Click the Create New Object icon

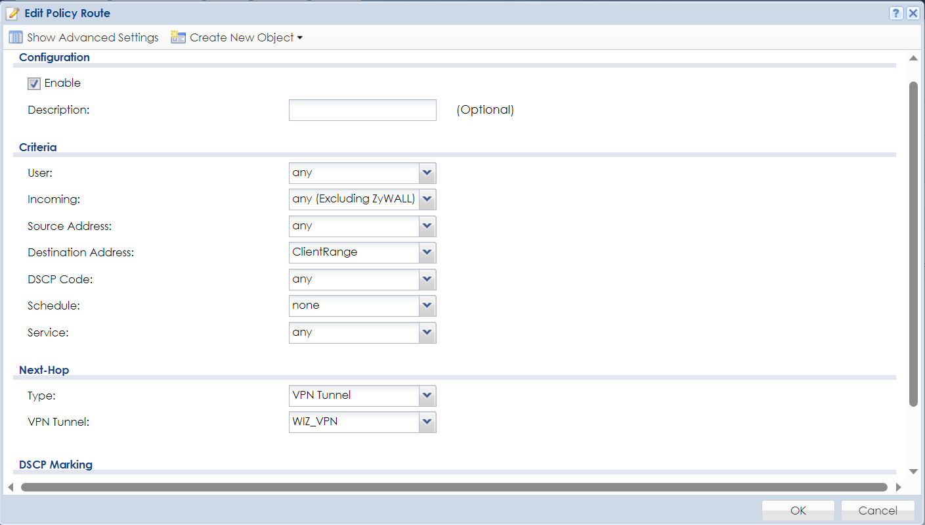click(x=178, y=37)
